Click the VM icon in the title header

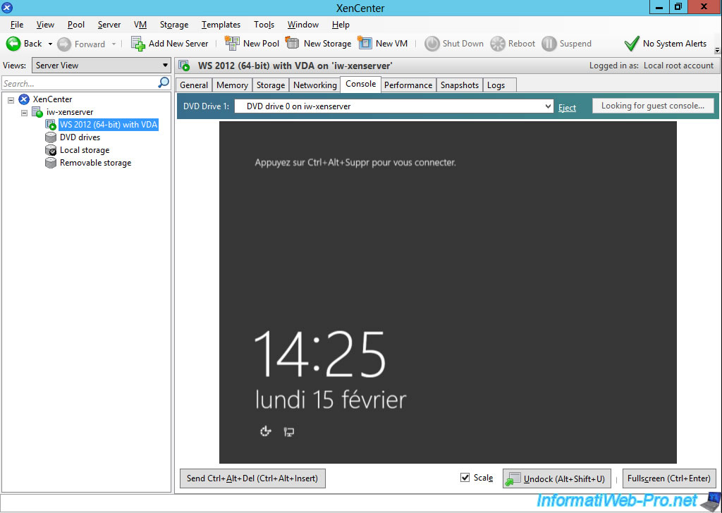[x=184, y=66]
